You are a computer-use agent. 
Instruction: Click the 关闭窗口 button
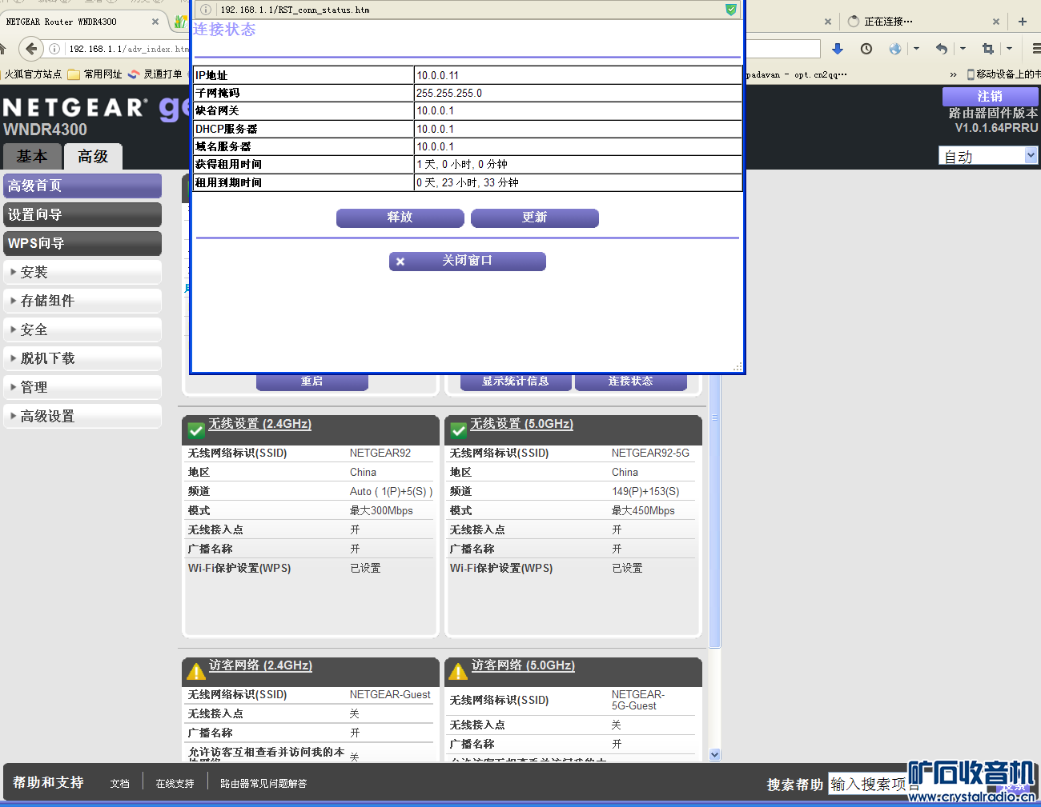[x=468, y=261]
